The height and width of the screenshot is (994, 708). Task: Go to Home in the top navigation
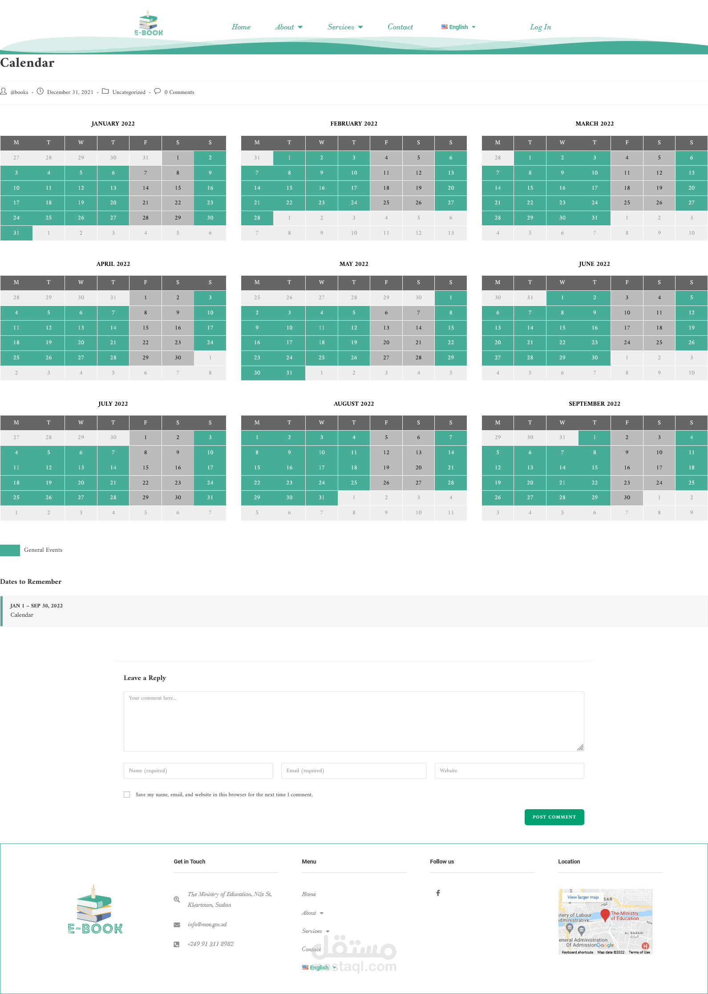coord(241,27)
